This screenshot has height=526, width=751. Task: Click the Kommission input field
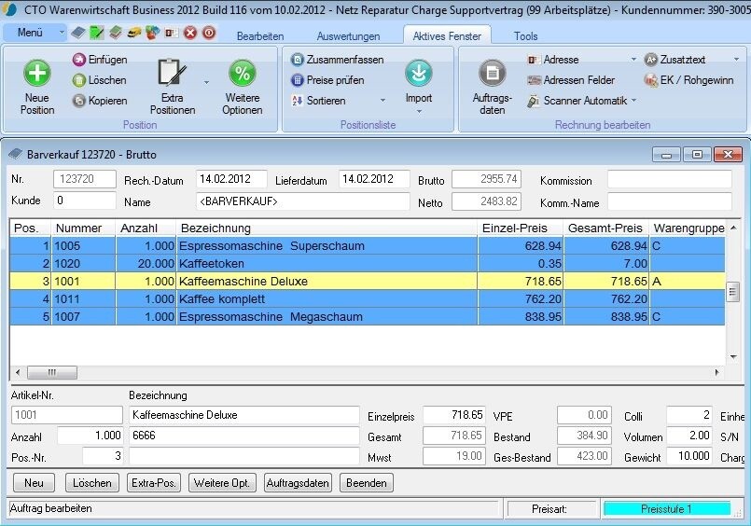click(669, 179)
